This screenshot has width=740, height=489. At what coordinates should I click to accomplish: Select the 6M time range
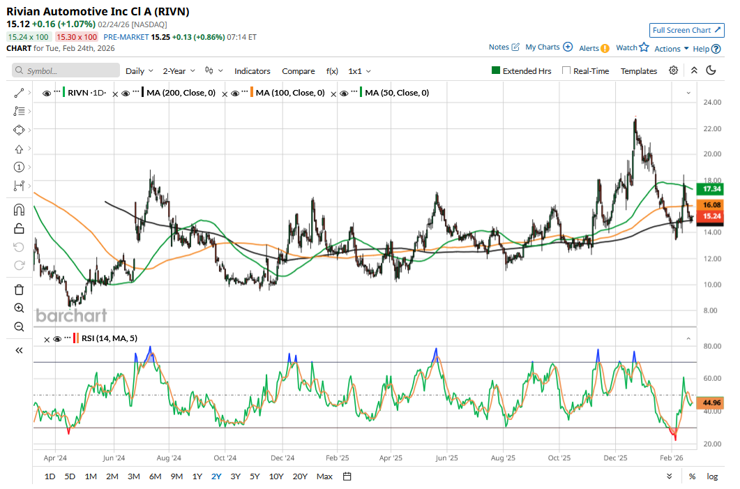[155, 476]
